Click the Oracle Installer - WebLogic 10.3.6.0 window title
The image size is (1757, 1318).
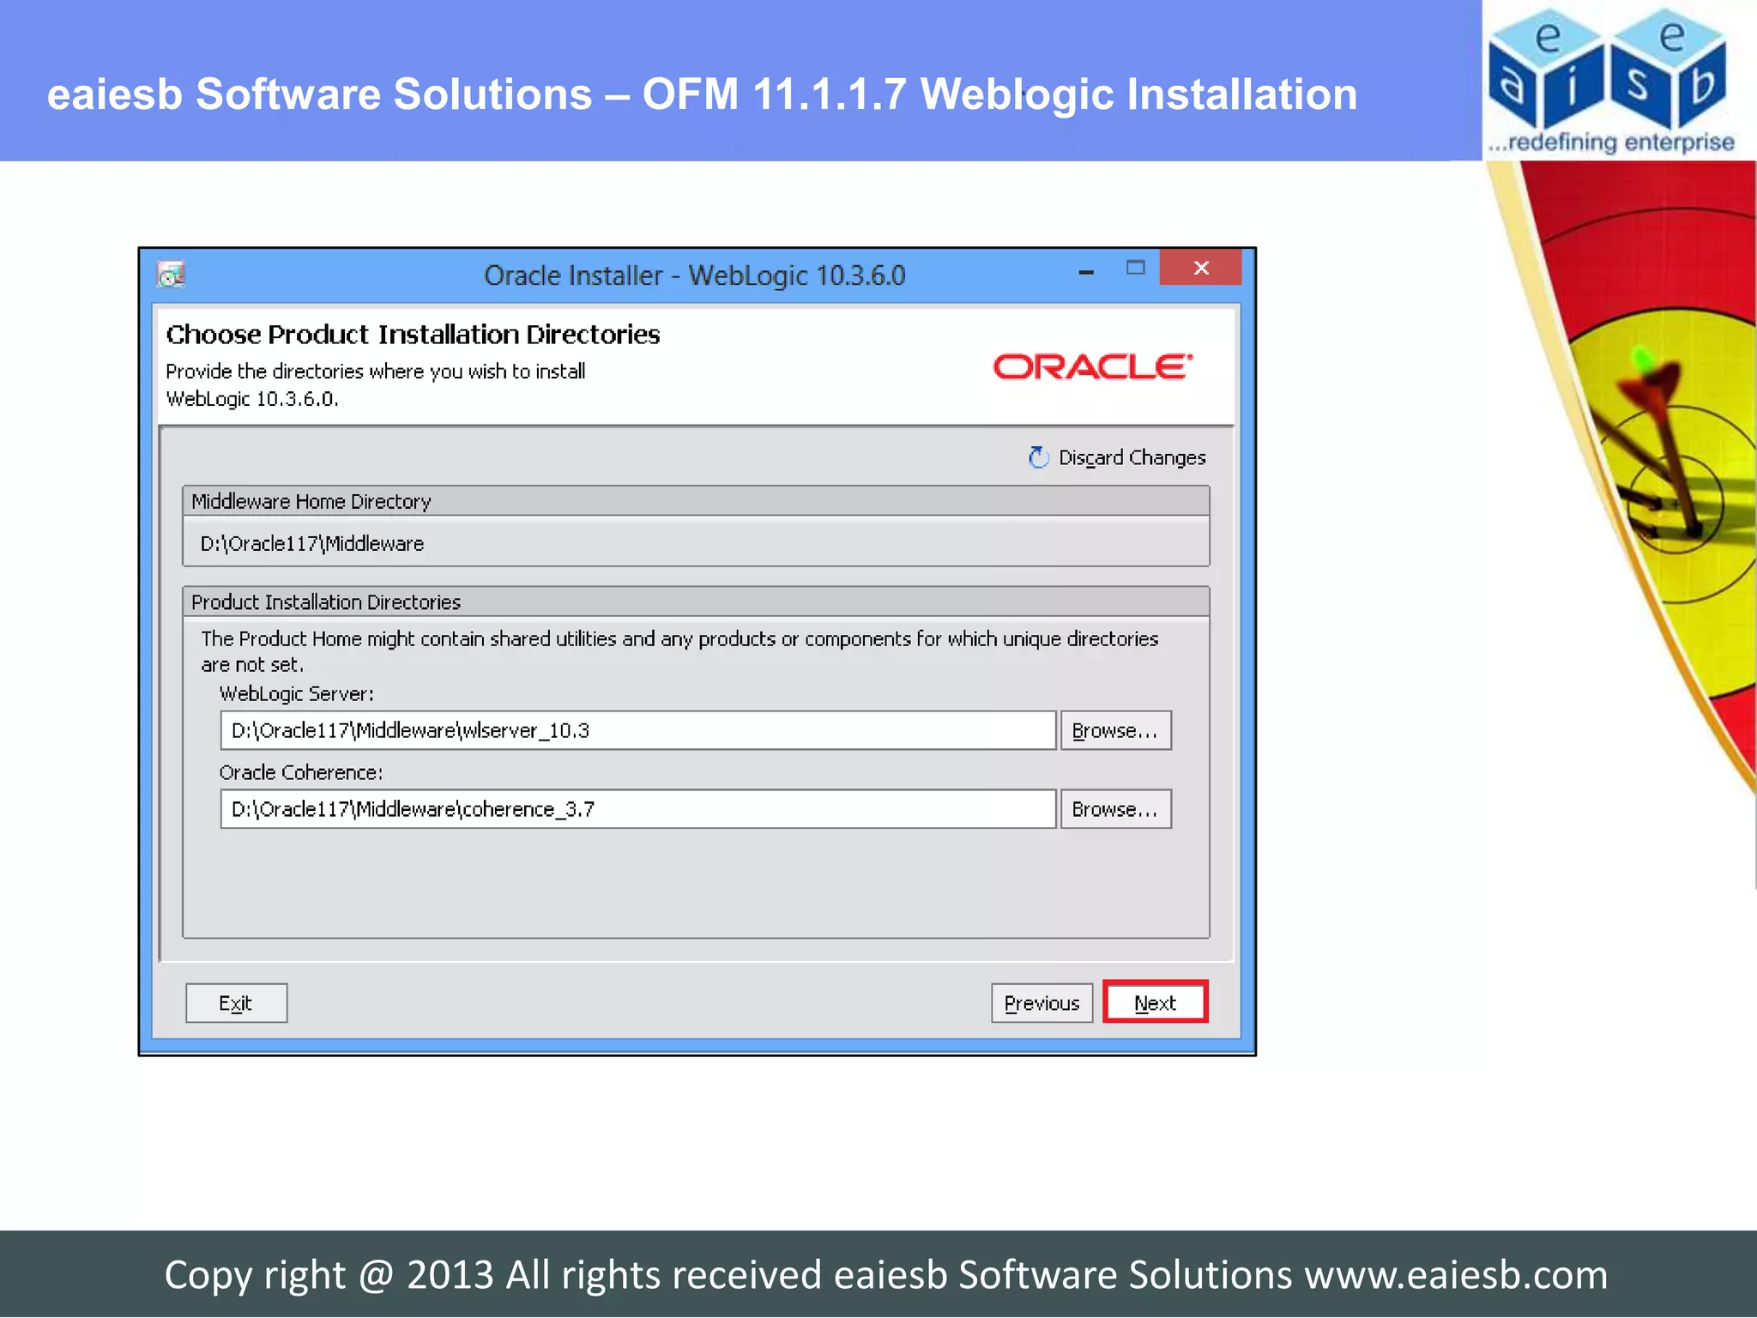coord(694,275)
